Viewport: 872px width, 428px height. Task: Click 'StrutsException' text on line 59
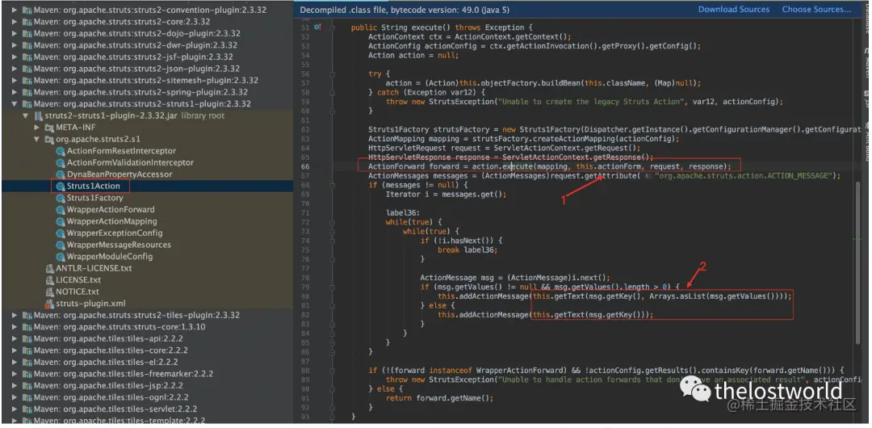[459, 102]
